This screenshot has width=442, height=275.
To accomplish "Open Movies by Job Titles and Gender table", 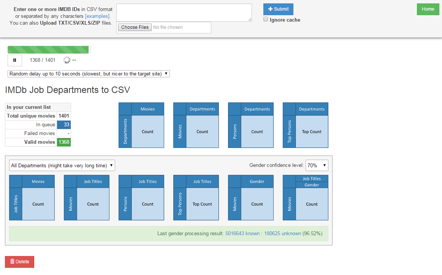I will pyautogui.click(x=306, y=198).
